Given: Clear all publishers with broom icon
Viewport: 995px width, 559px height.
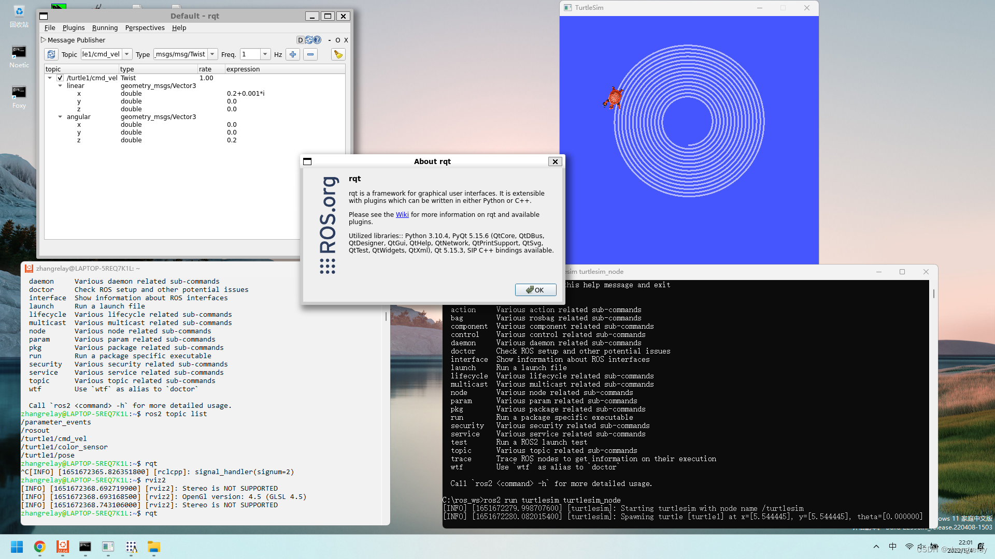Looking at the screenshot, I should pyautogui.click(x=338, y=54).
